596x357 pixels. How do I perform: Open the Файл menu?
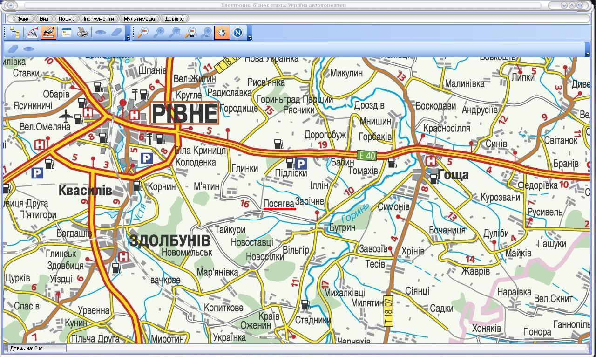coord(23,19)
